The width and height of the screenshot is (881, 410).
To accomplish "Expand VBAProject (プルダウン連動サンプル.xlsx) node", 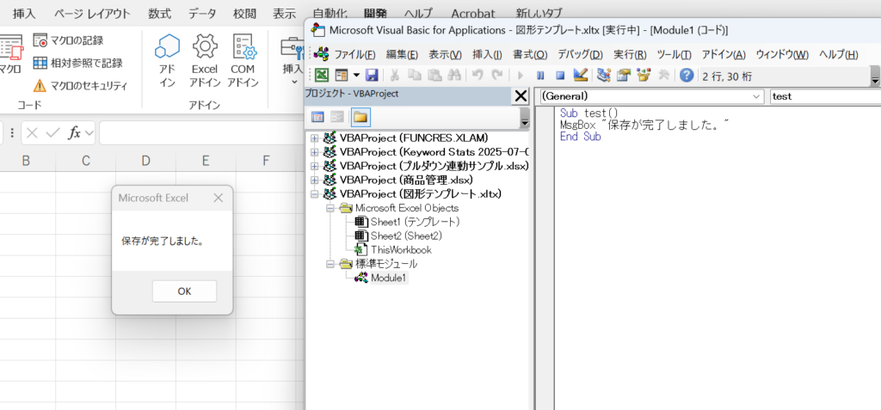I will [314, 166].
